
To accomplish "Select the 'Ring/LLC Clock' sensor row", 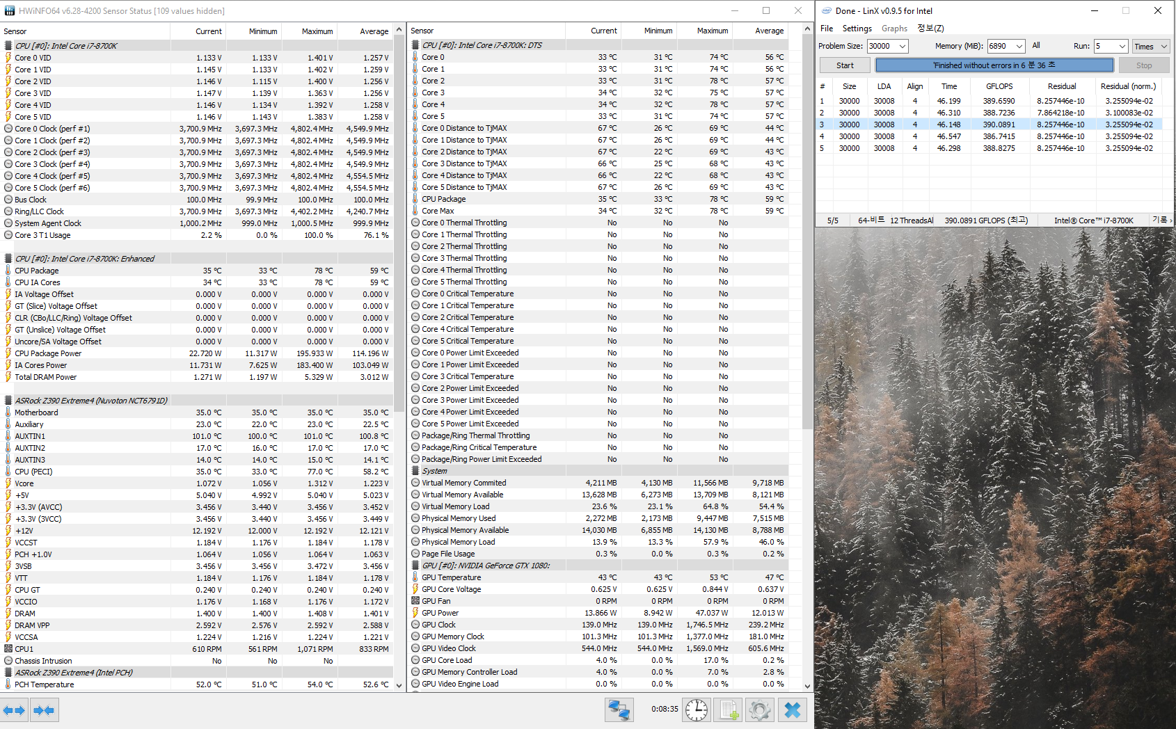I will tap(197, 211).
